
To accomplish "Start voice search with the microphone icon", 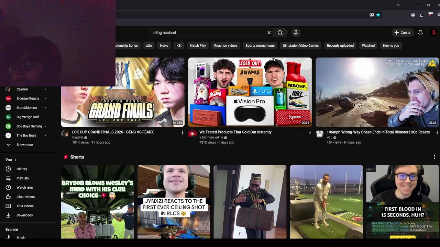I will coord(296,33).
